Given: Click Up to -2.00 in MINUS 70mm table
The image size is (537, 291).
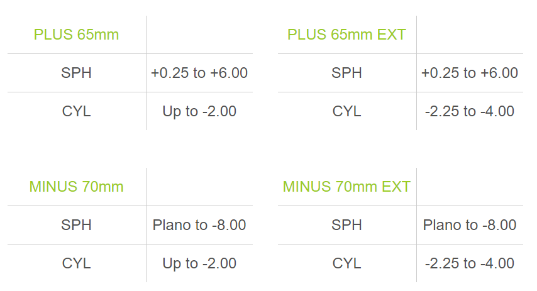Looking at the screenshot, I should point(199,263).
